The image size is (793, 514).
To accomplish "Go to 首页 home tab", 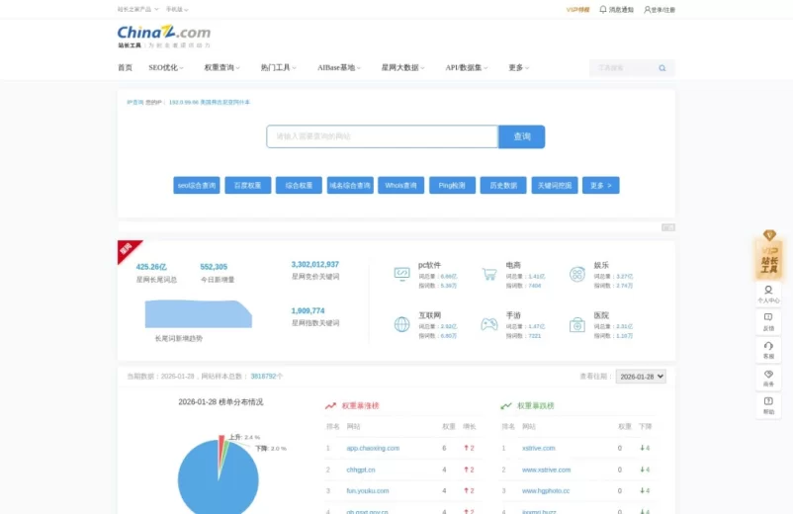I will coord(125,68).
